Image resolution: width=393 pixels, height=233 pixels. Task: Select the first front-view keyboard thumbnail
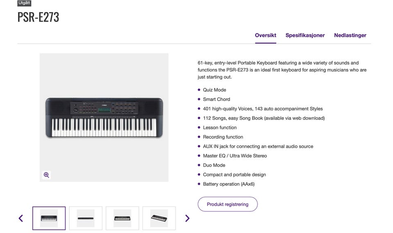(49, 218)
